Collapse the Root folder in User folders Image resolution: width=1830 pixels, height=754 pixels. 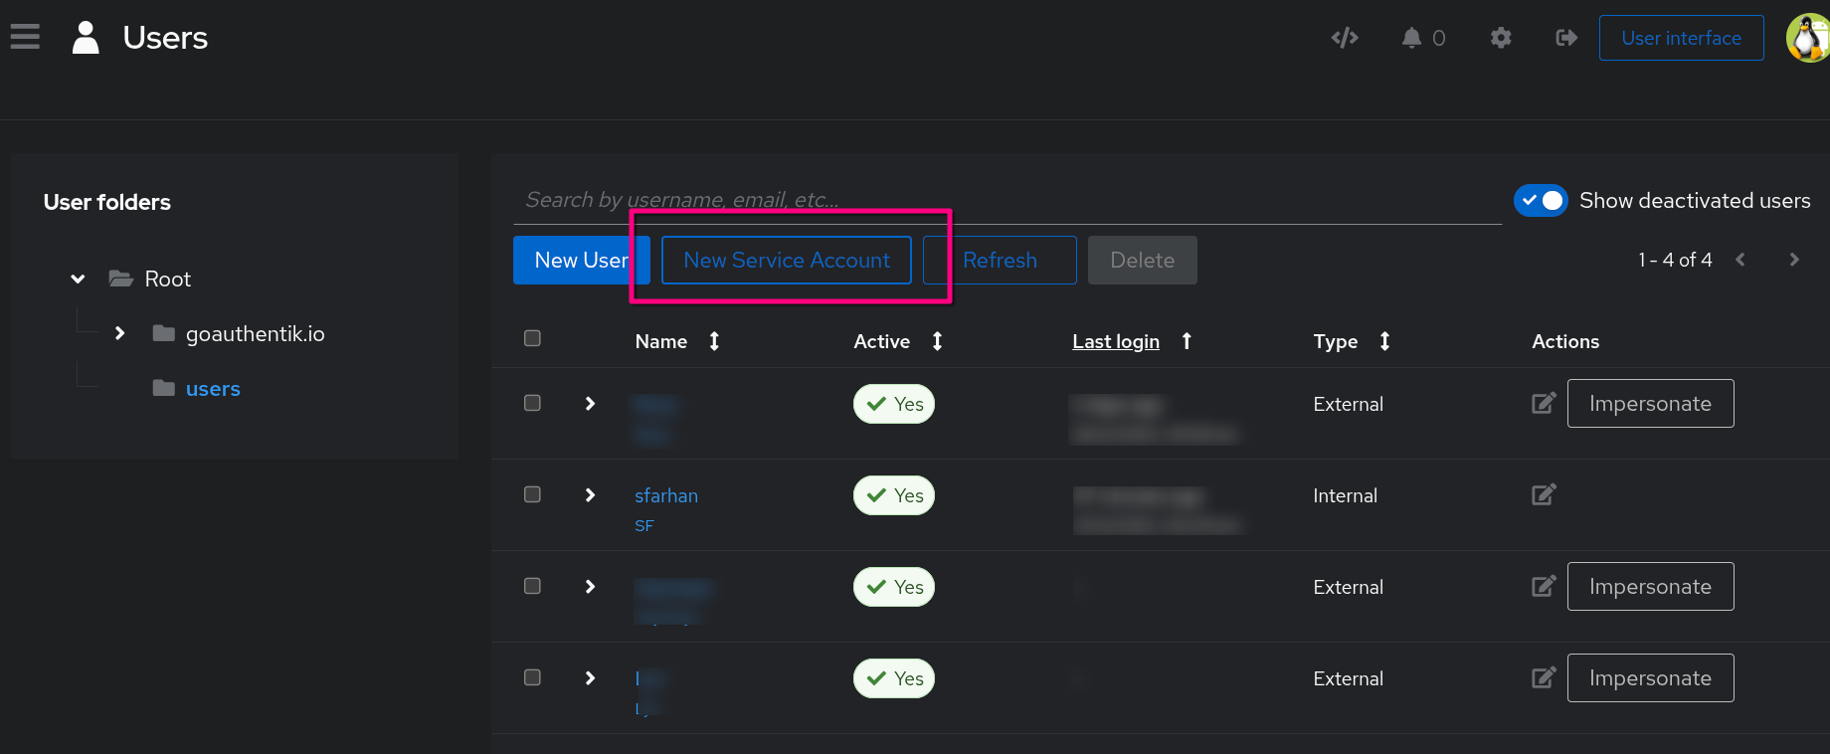pos(78,279)
